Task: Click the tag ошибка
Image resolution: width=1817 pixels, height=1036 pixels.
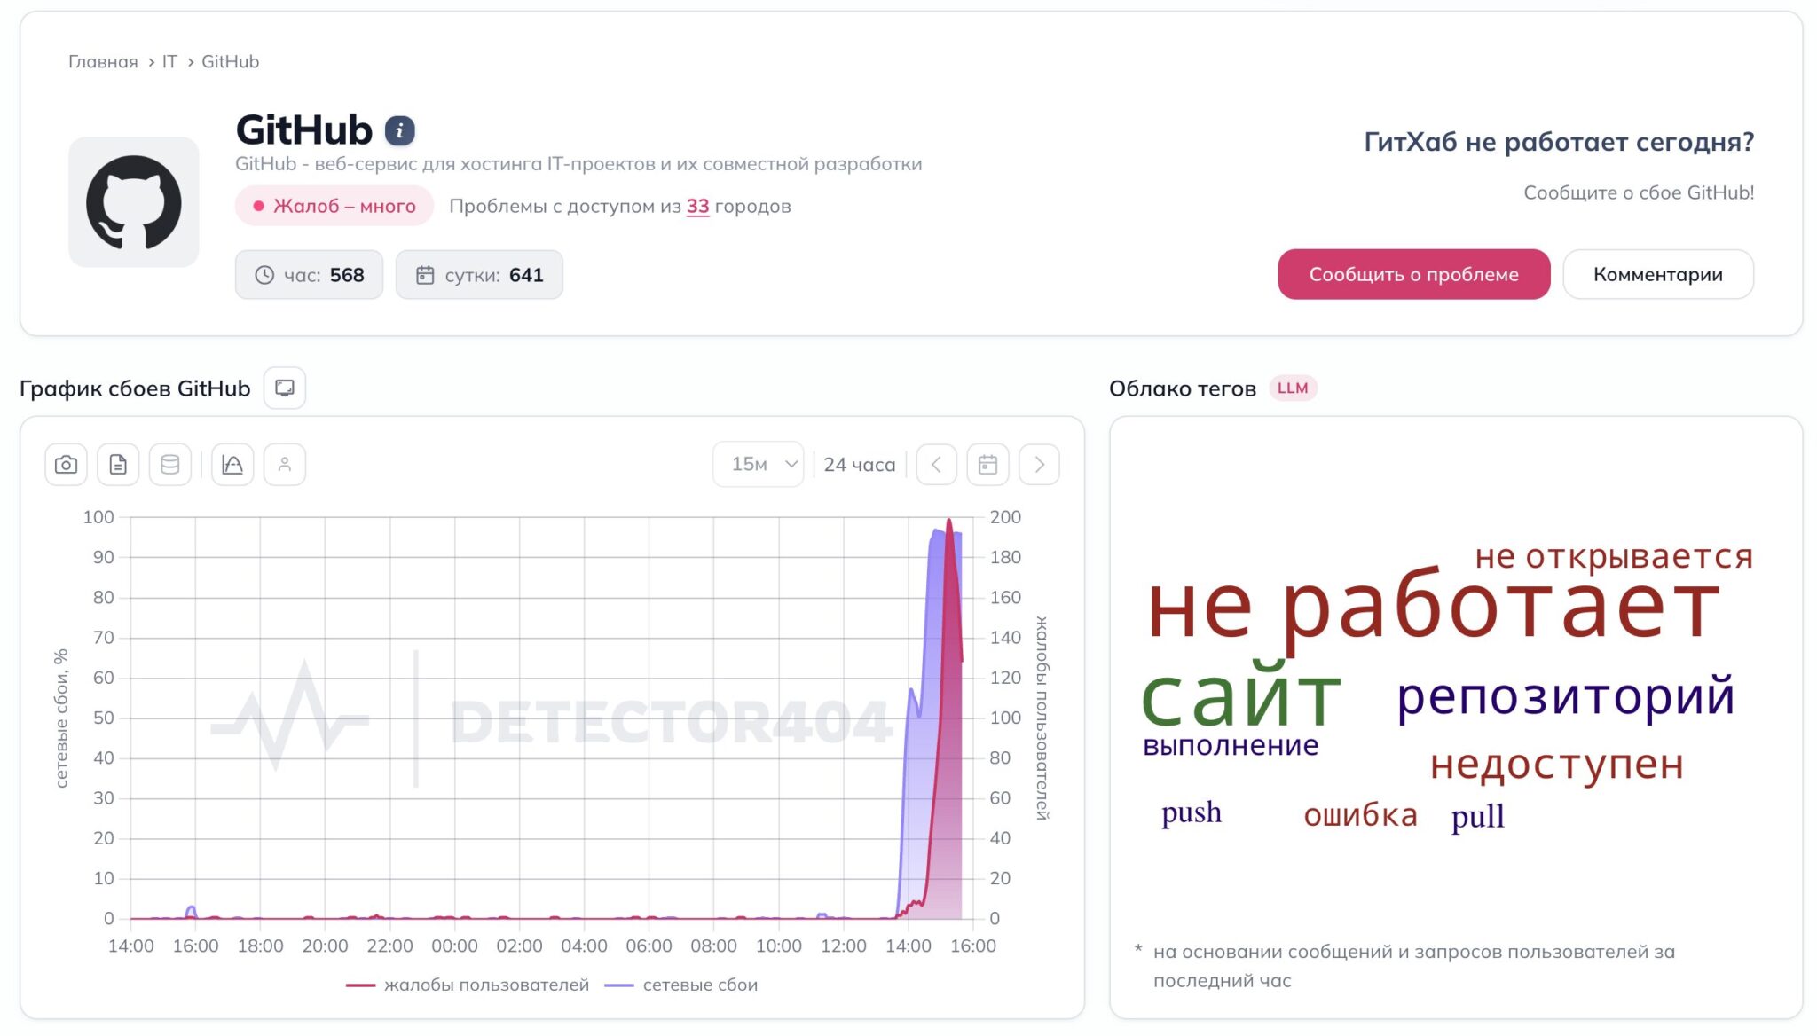Action: 1361,814
